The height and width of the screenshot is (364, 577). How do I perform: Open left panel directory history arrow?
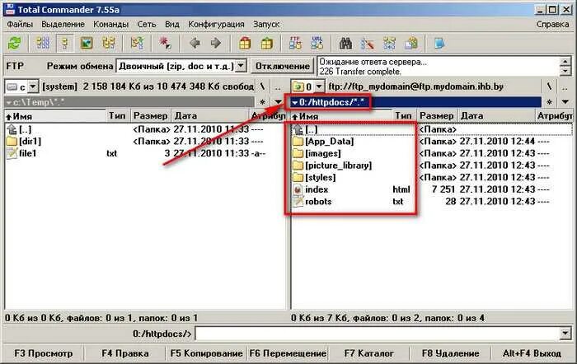point(278,102)
